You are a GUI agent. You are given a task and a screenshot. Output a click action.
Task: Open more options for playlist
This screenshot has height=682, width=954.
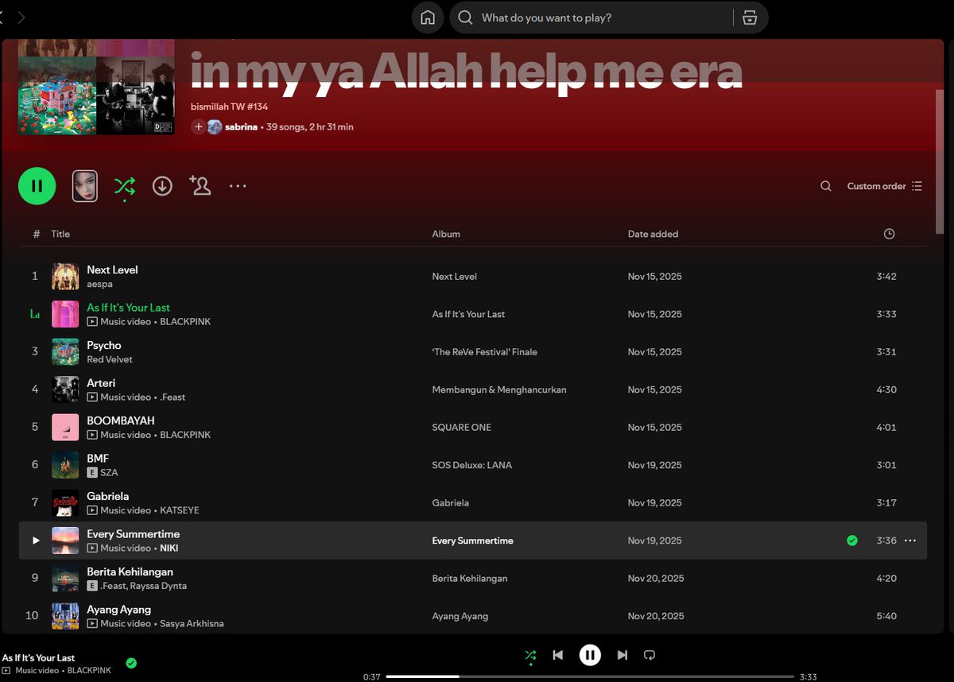tap(238, 186)
